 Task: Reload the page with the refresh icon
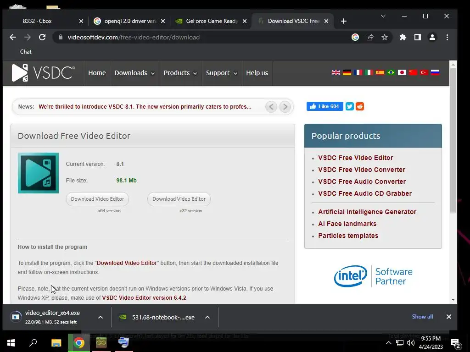tap(42, 38)
